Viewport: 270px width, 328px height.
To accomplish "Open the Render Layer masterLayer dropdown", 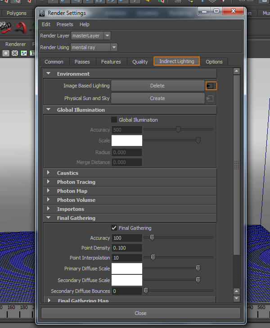I will coord(106,36).
